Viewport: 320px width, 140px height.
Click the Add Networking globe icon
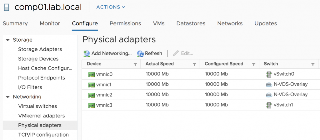click(x=87, y=54)
